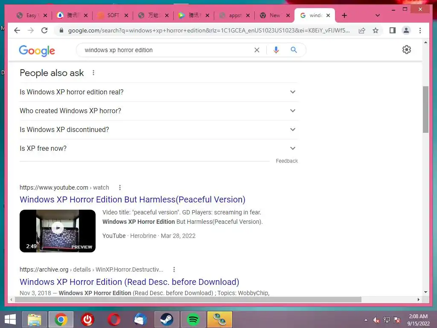Click the Feedback link

287,161
